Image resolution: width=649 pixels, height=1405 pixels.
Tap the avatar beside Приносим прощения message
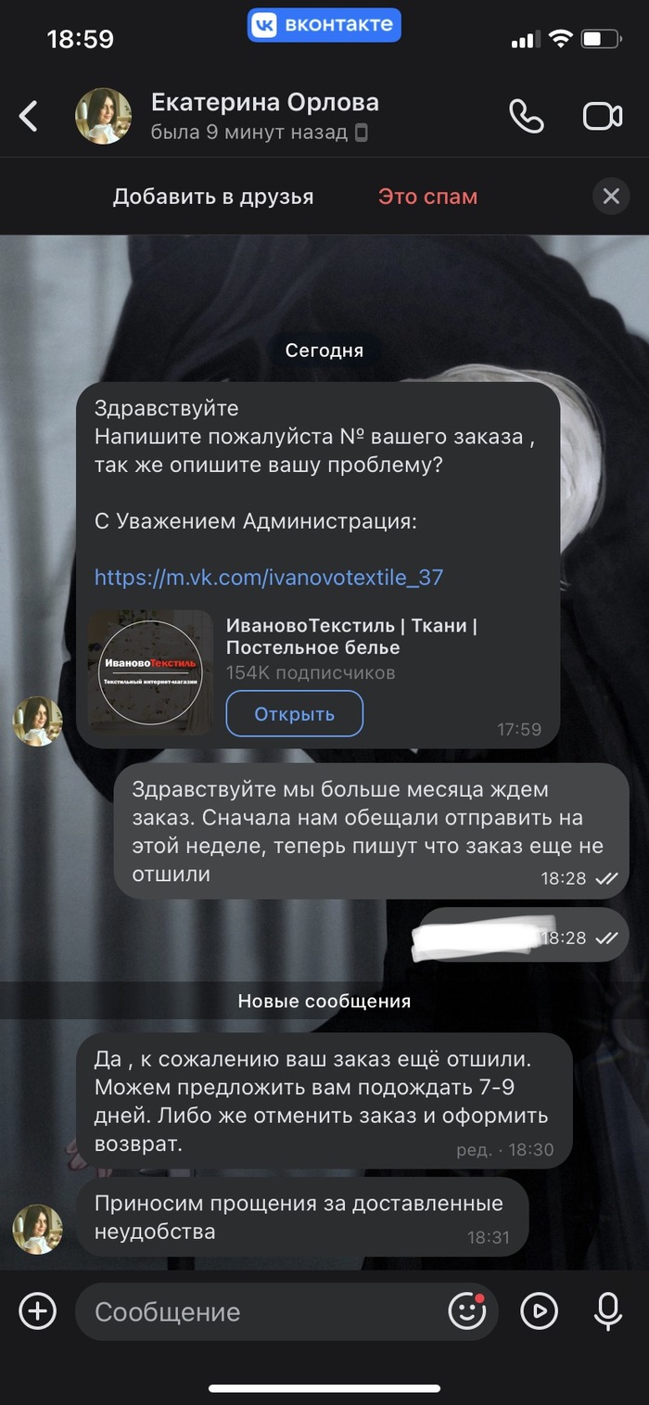(x=37, y=1230)
